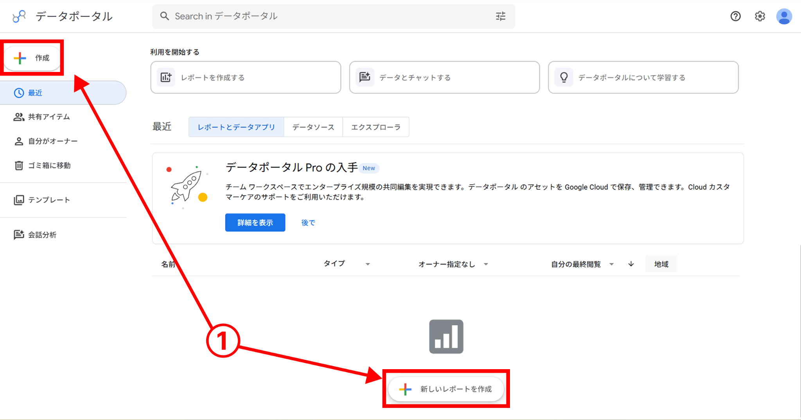Click the add-chart icon in レポートを作成する card
The image size is (801, 420).
[166, 77]
